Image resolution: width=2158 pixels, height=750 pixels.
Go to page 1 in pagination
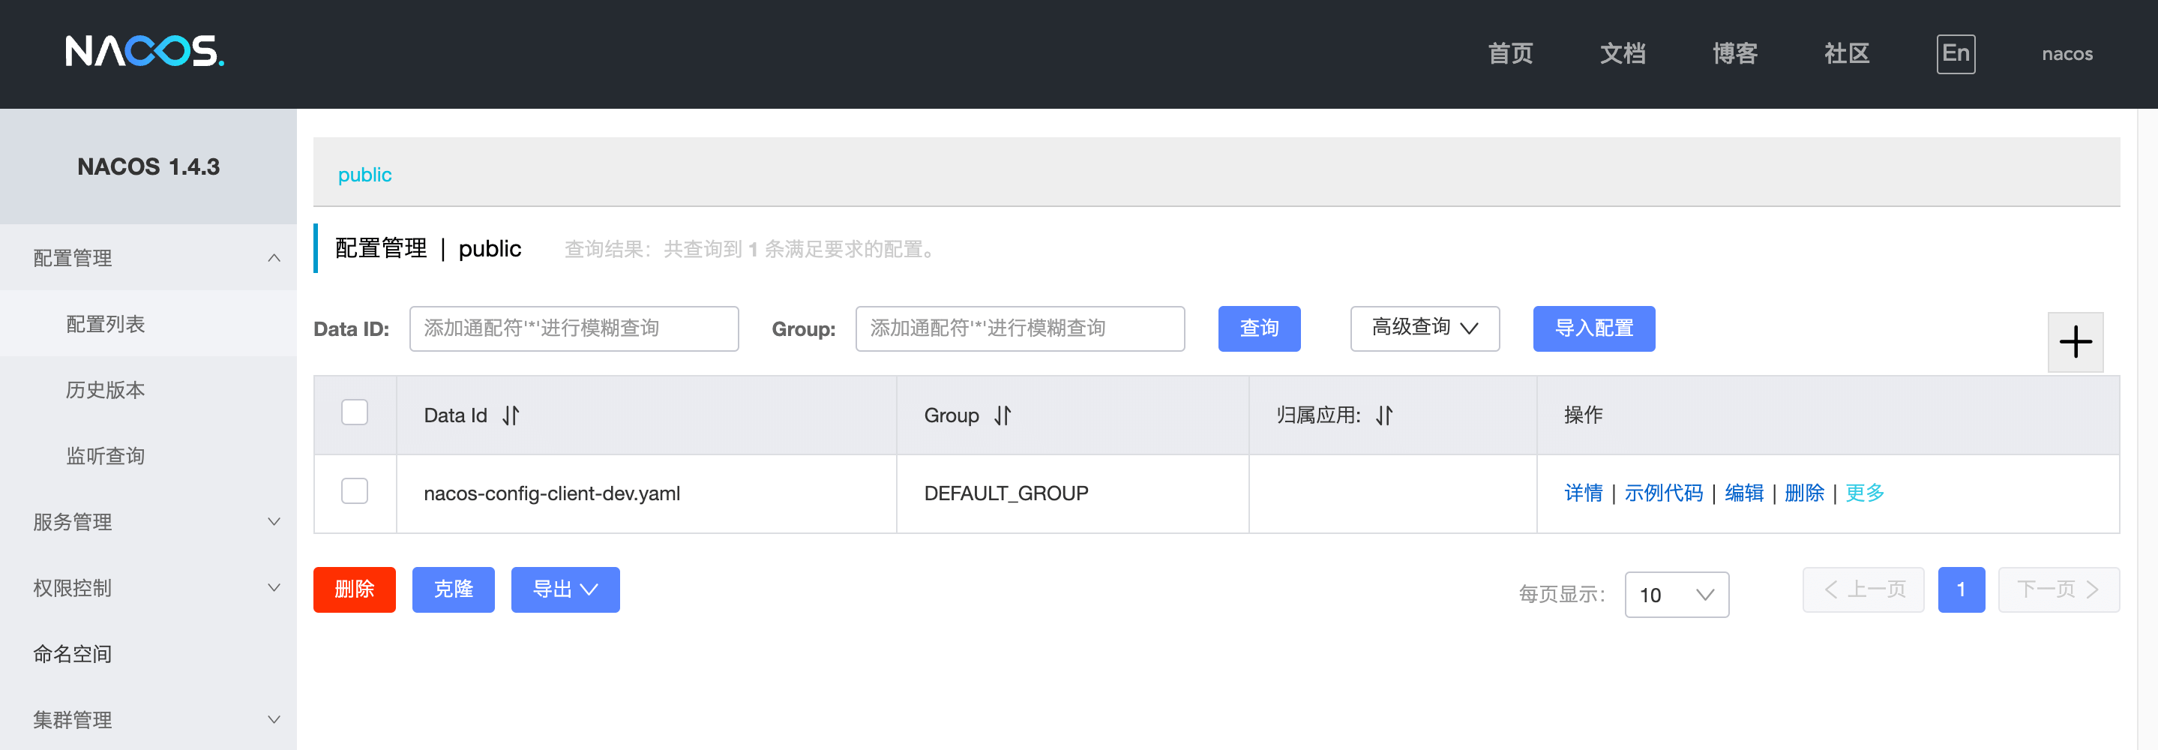pos(1961,590)
